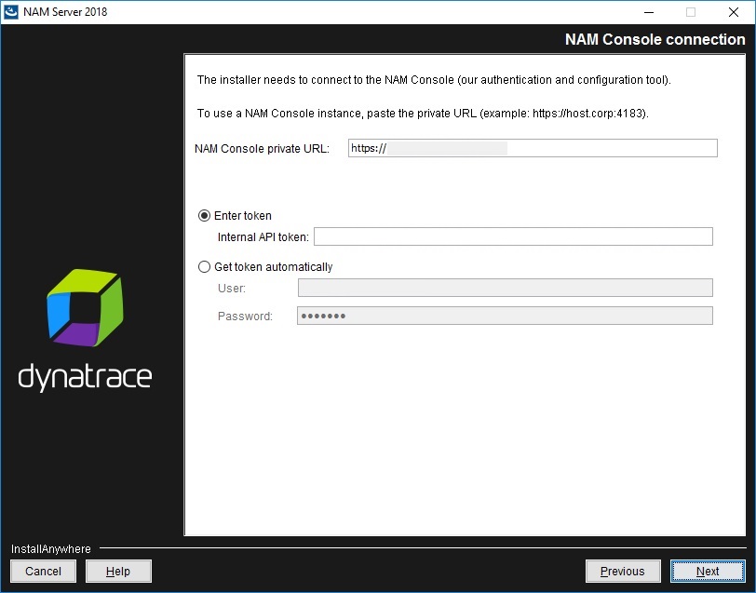Click the NAM Console connection heading
Screen dimensions: 756x593
(655, 39)
